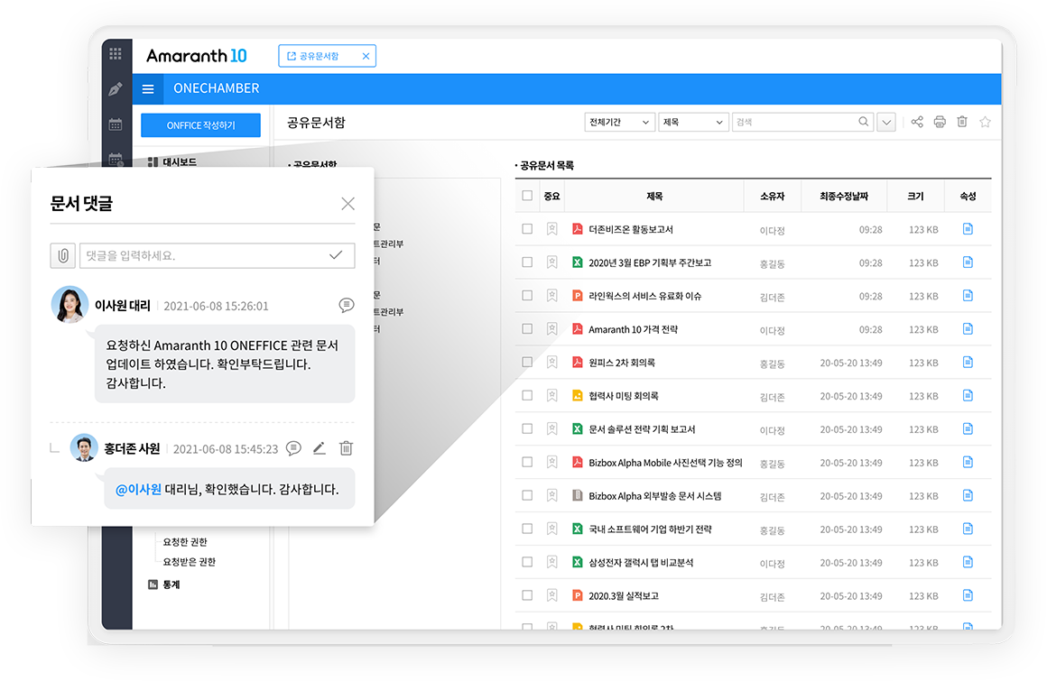Edit the 홍더존 사원 comment
1047x681 pixels.
point(319,448)
